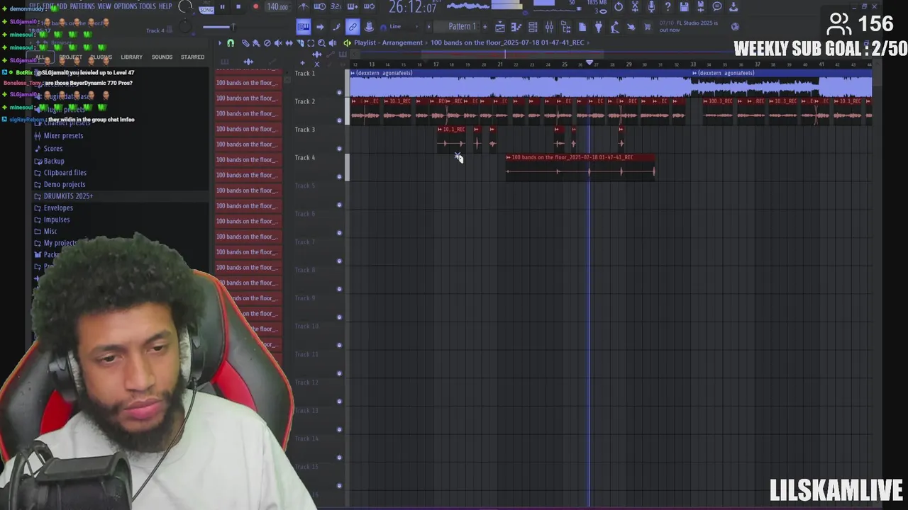Expand the Demo projects folder

65,184
